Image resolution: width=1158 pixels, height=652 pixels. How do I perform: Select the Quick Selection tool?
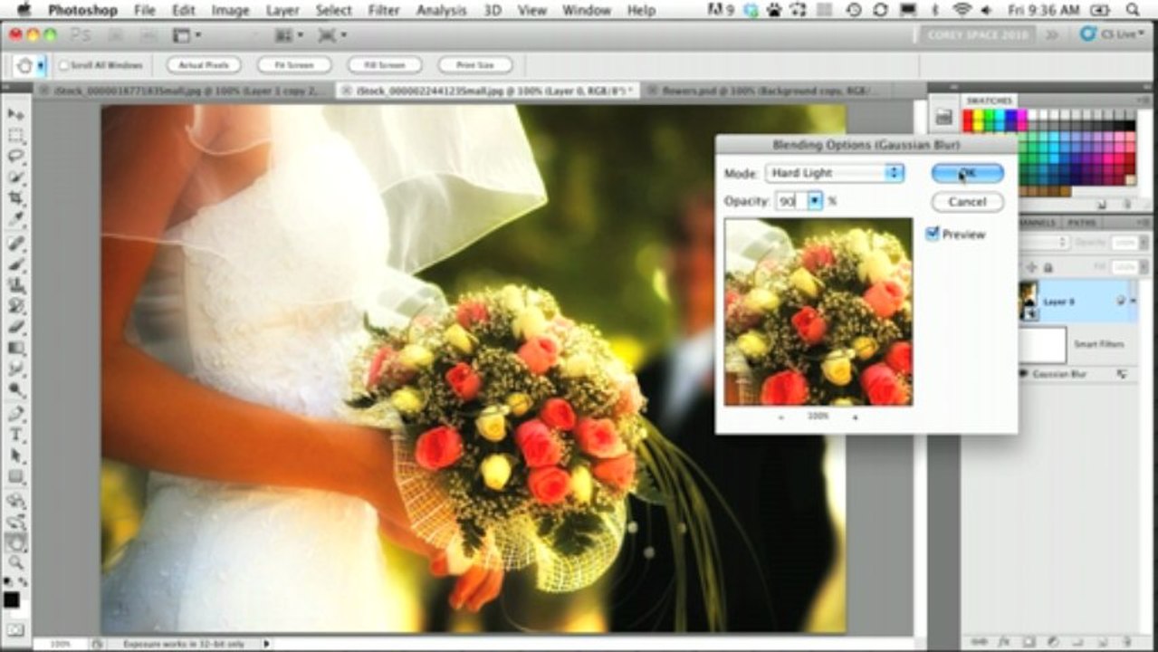[x=15, y=177]
